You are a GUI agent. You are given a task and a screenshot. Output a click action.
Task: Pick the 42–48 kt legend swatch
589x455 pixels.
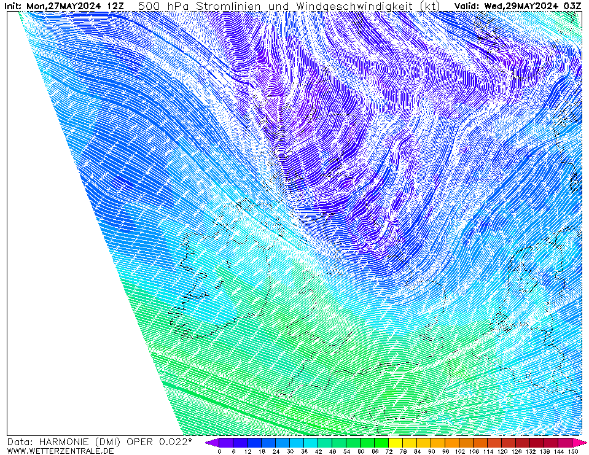point(326,443)
